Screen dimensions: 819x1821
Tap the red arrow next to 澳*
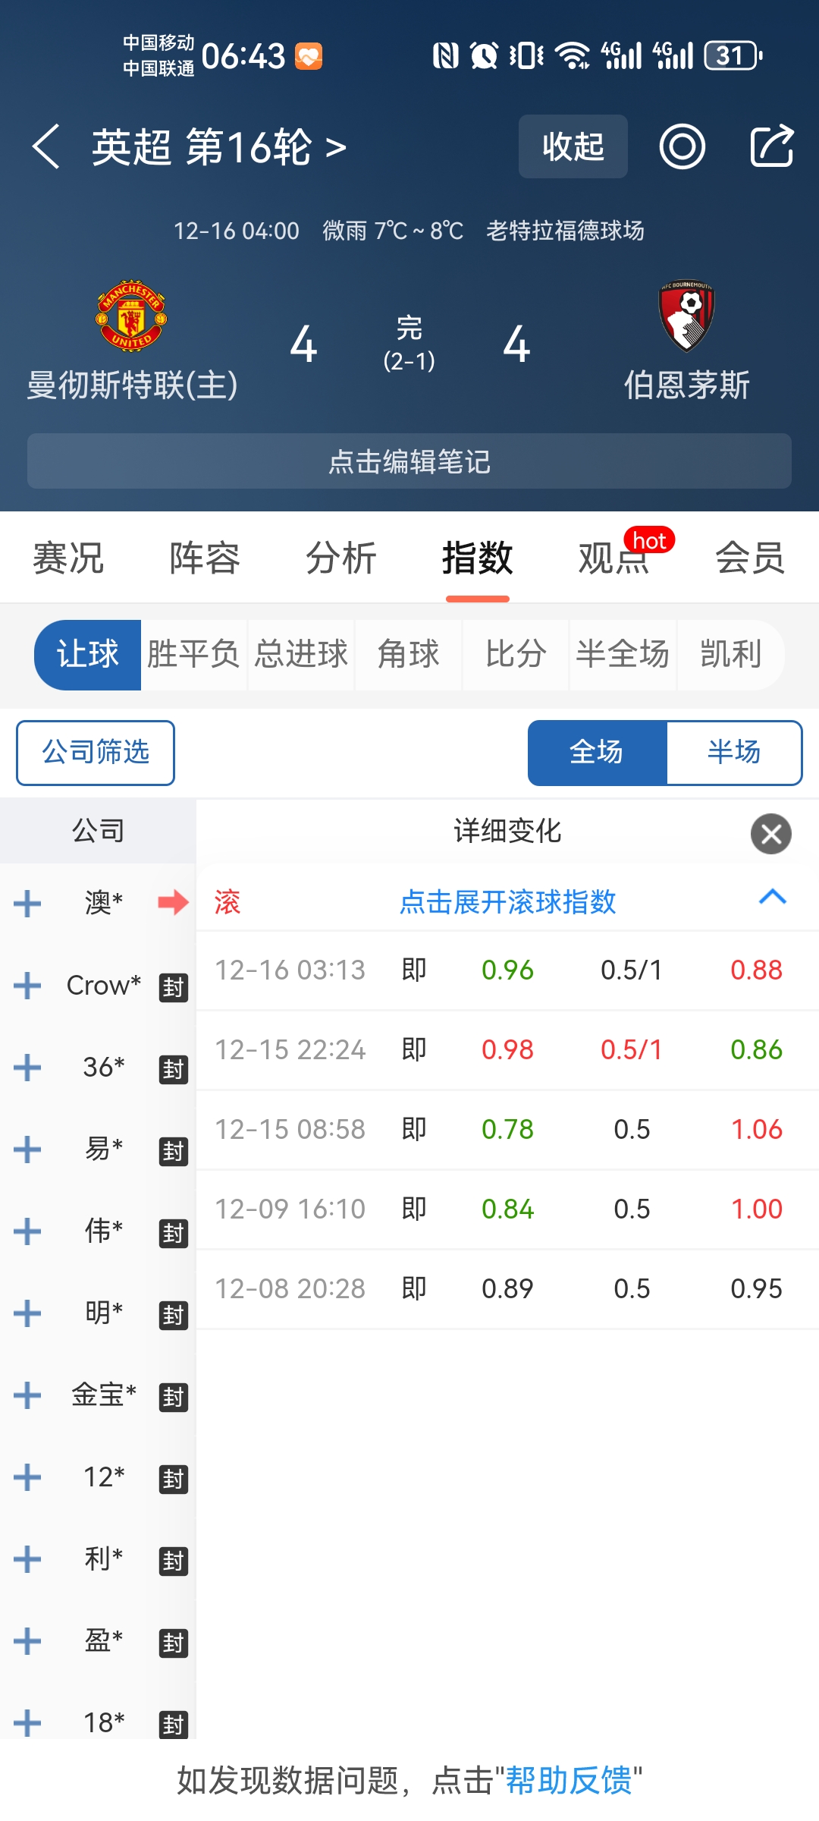click(x=173, y=902)
